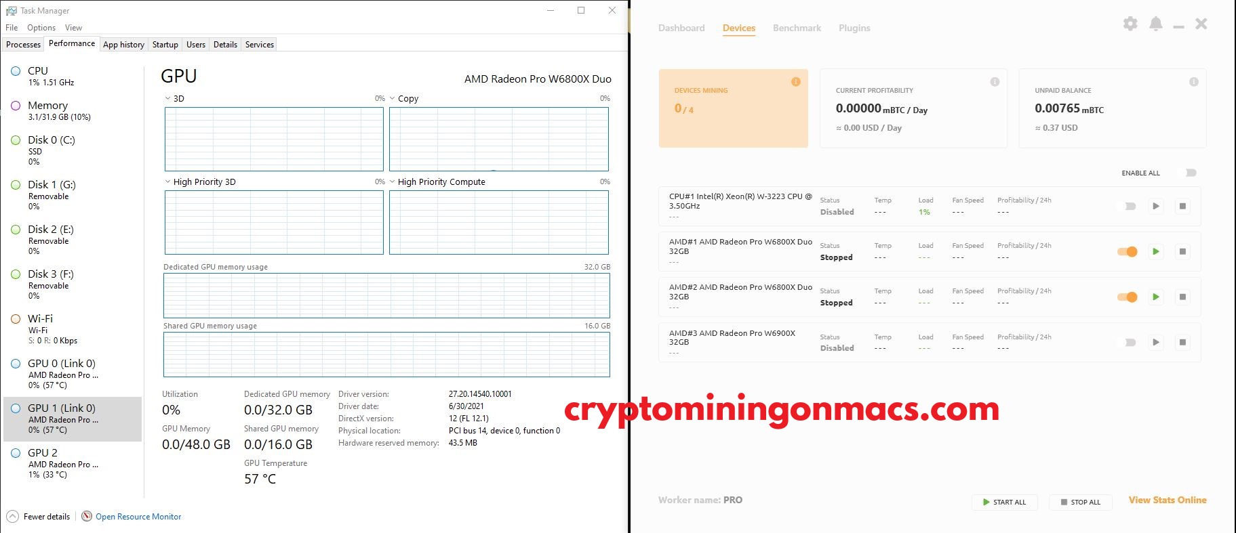Image resolution: width=1236 pixels, height=533 pixels.
Task: Switch to the Details tab
Action: [225, 44]
